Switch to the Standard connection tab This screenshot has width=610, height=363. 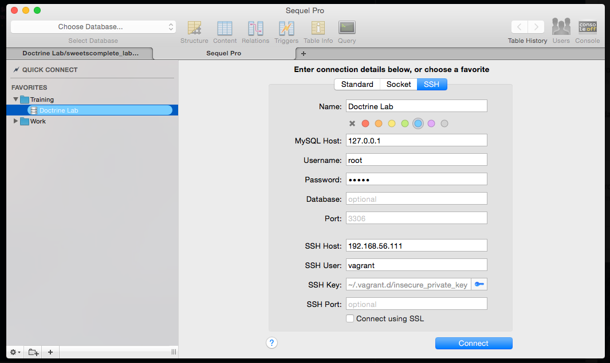[357, 84]
